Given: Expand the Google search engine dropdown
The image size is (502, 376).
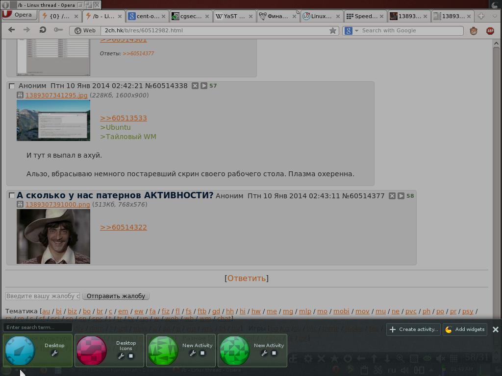Looking at the screenshot, I should pyautogui.click(x=356, y=31).
